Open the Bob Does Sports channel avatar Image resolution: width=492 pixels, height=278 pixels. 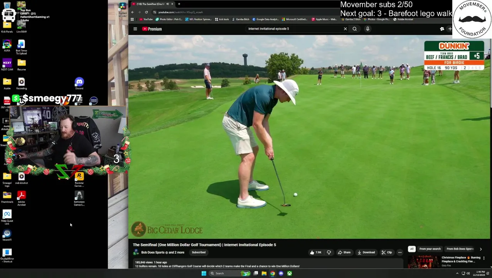[136, 253]
